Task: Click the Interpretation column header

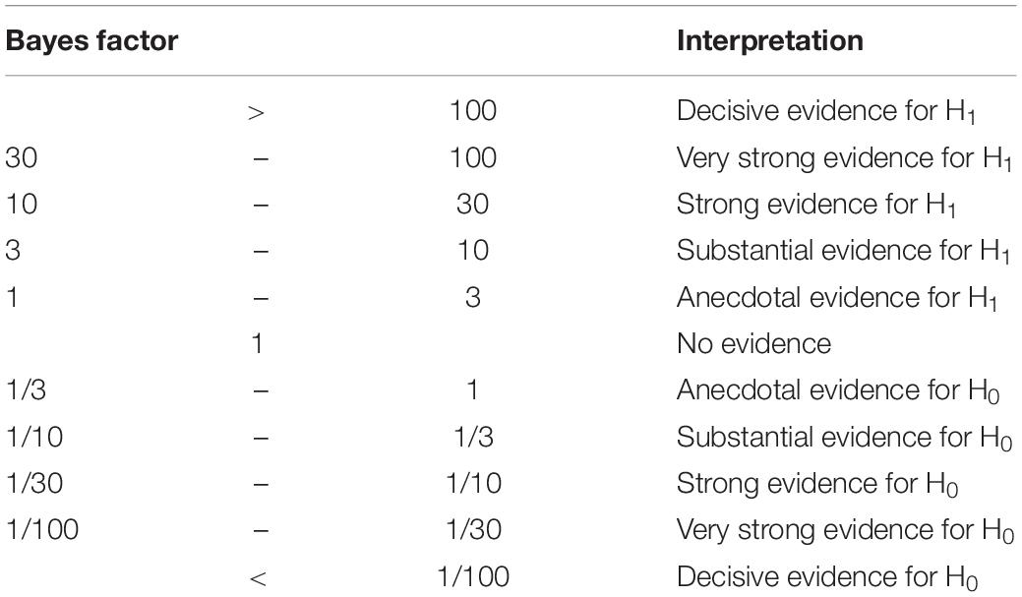Action: pos(770,41)
